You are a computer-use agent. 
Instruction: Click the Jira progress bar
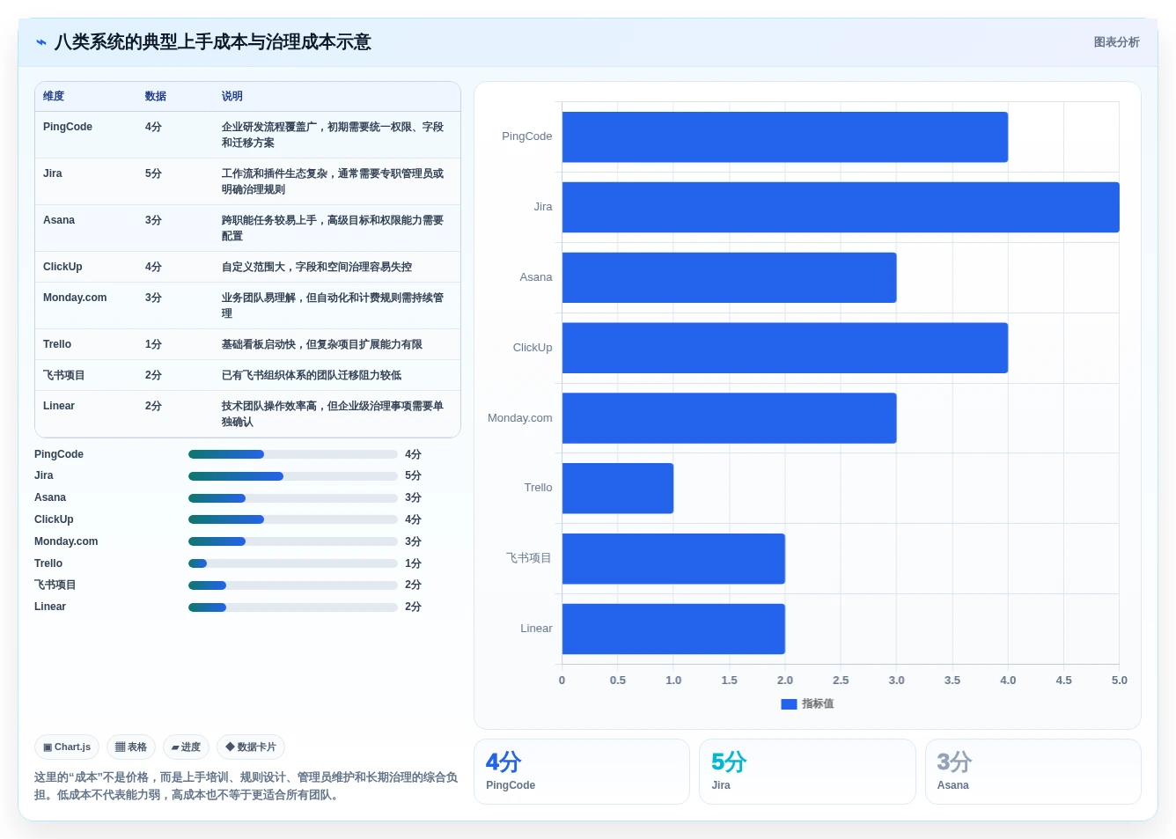[x=293, y=476]
